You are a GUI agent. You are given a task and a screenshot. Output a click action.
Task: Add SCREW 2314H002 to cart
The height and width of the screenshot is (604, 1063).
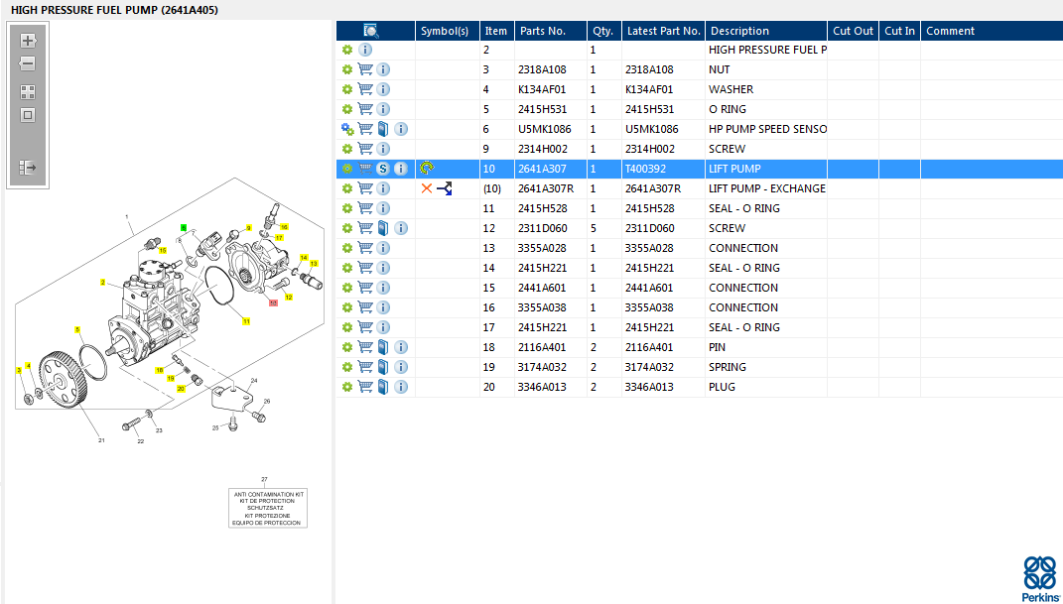click(x=365, y=149)
